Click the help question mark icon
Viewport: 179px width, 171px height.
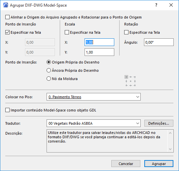pyautogui.click(x=156, y=5)
